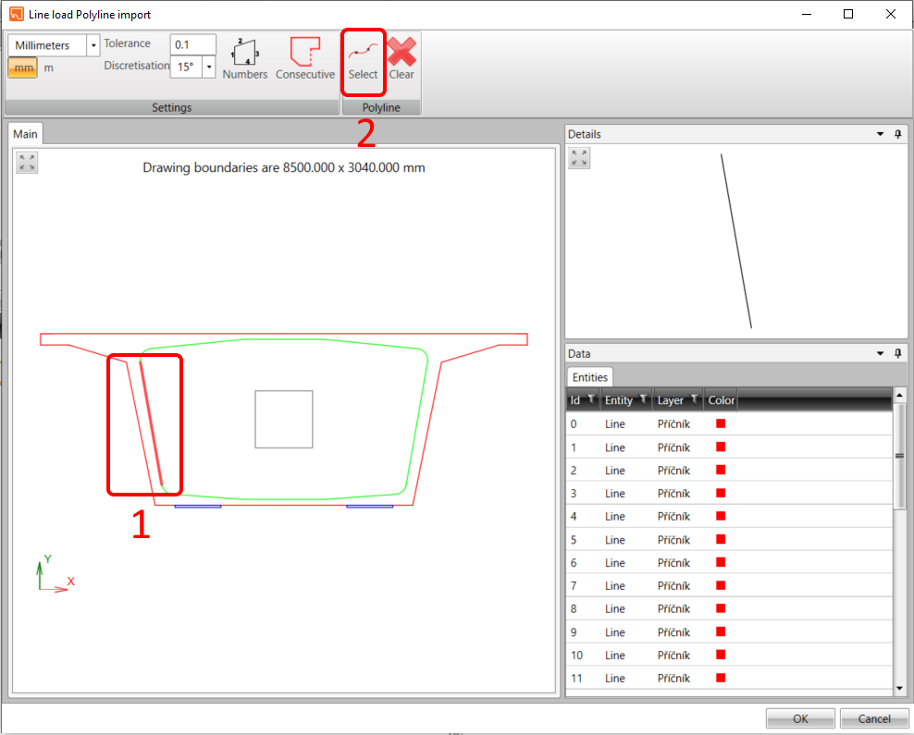Select entity row with Id 1

(729, 447)
